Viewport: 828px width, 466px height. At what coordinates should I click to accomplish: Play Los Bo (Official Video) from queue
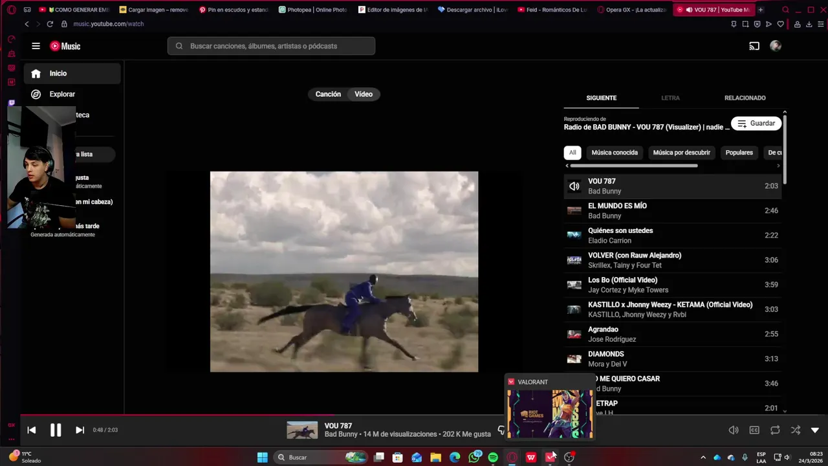coord(673,285)
